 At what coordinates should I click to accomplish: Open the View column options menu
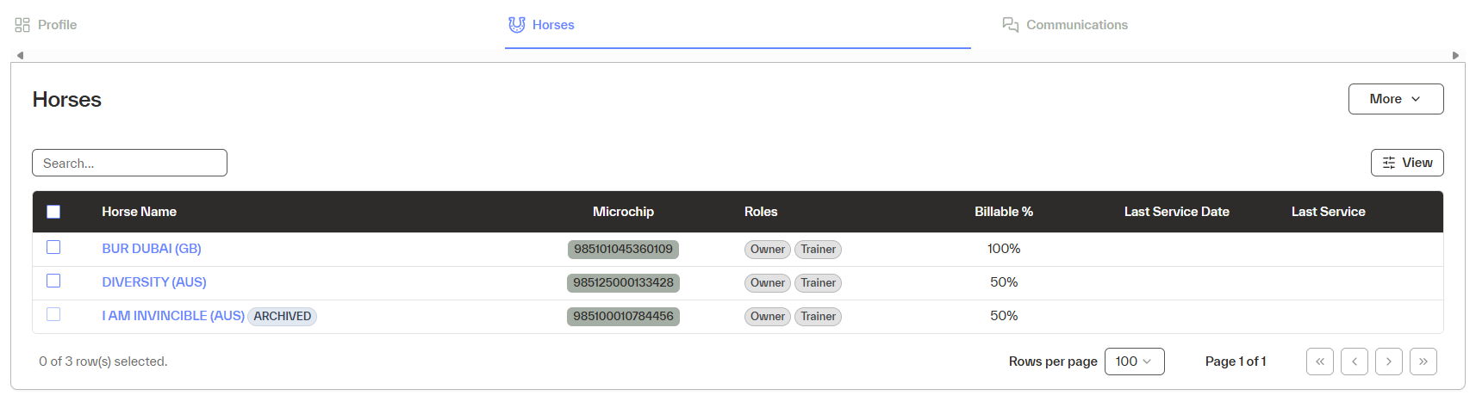click(1406, 163)
